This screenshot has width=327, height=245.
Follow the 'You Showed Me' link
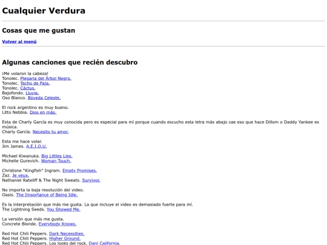coord(64,209)
